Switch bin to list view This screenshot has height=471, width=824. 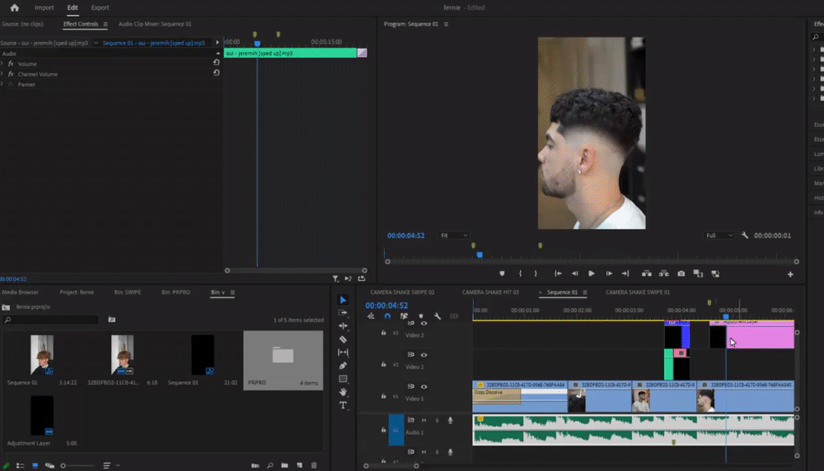coord(21,465)
